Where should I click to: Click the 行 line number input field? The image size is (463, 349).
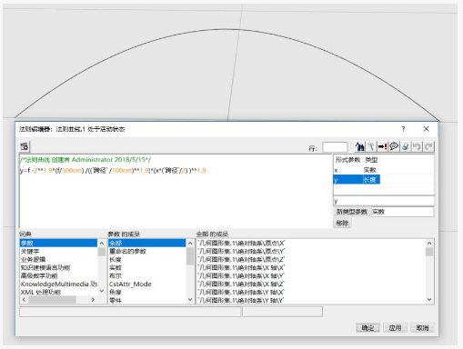coord(335,147)
